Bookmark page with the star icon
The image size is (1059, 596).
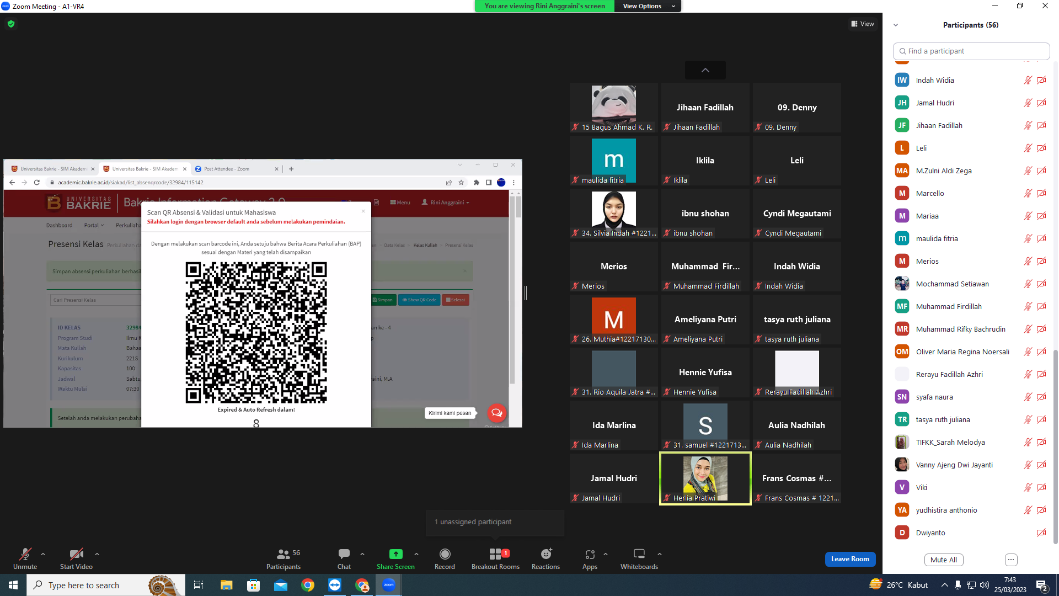pyautogui.click(x=461, y=183)
